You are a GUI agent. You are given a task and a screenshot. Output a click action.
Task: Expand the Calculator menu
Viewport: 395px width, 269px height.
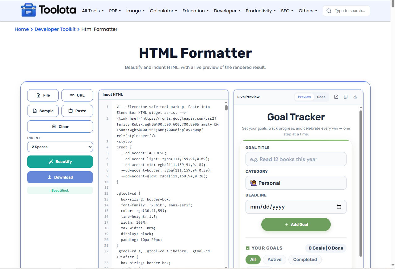click(163, 11)
